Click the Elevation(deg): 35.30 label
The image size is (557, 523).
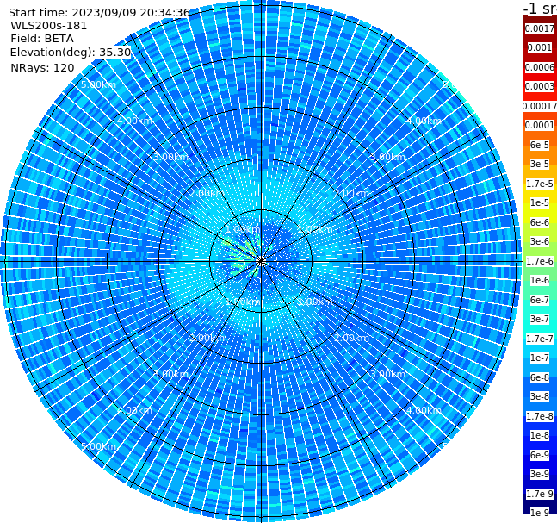click(x=71, y=53)
